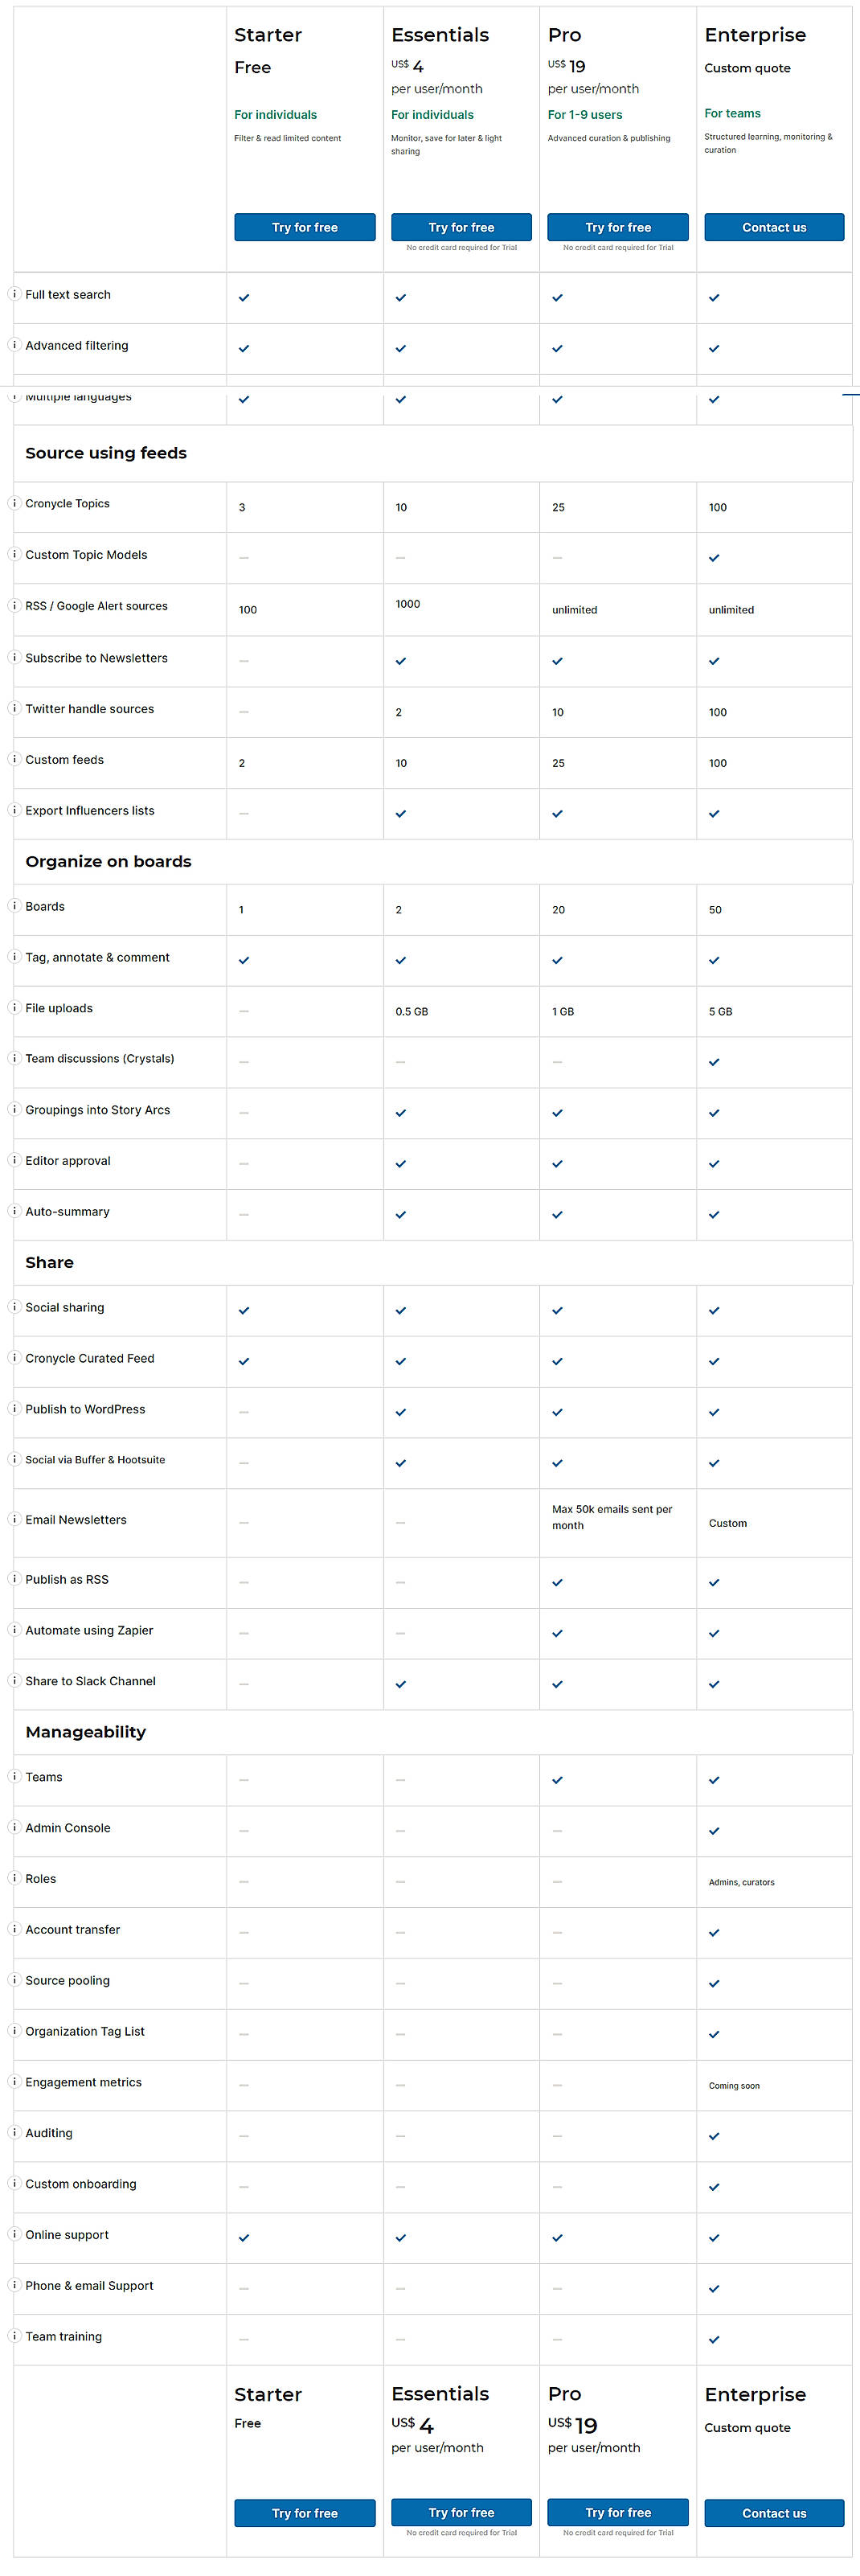Click Contact us for the Enterprise plan

tap(774, 227)
